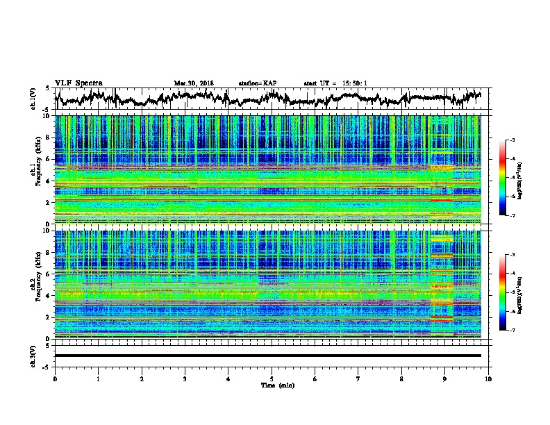The height and width of the screenshot is (425, 550).
Task: Click the "VLF Spectra" title text
Action: tap(78, 83)
